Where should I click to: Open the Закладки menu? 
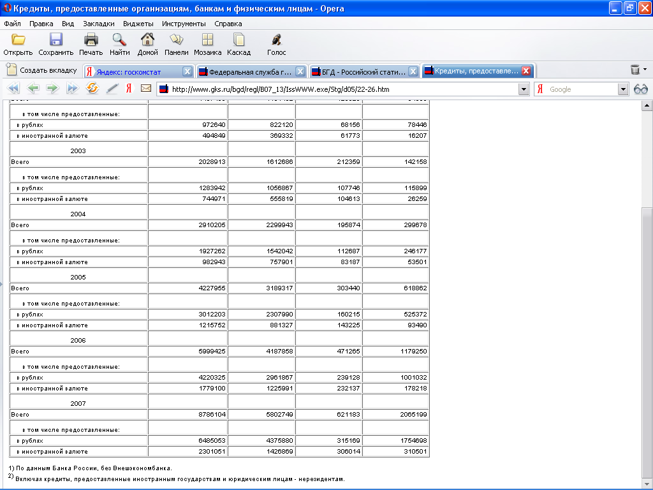click(98, 24)
